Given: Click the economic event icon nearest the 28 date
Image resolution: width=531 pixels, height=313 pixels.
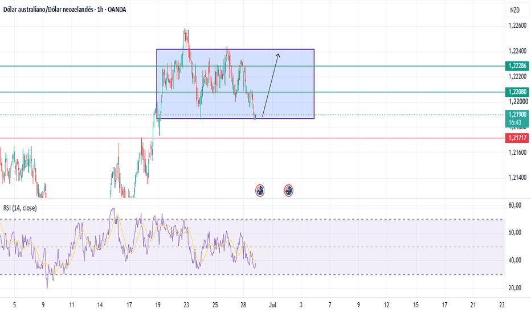Looking at the screenshot, I should [x=260, y=191].
